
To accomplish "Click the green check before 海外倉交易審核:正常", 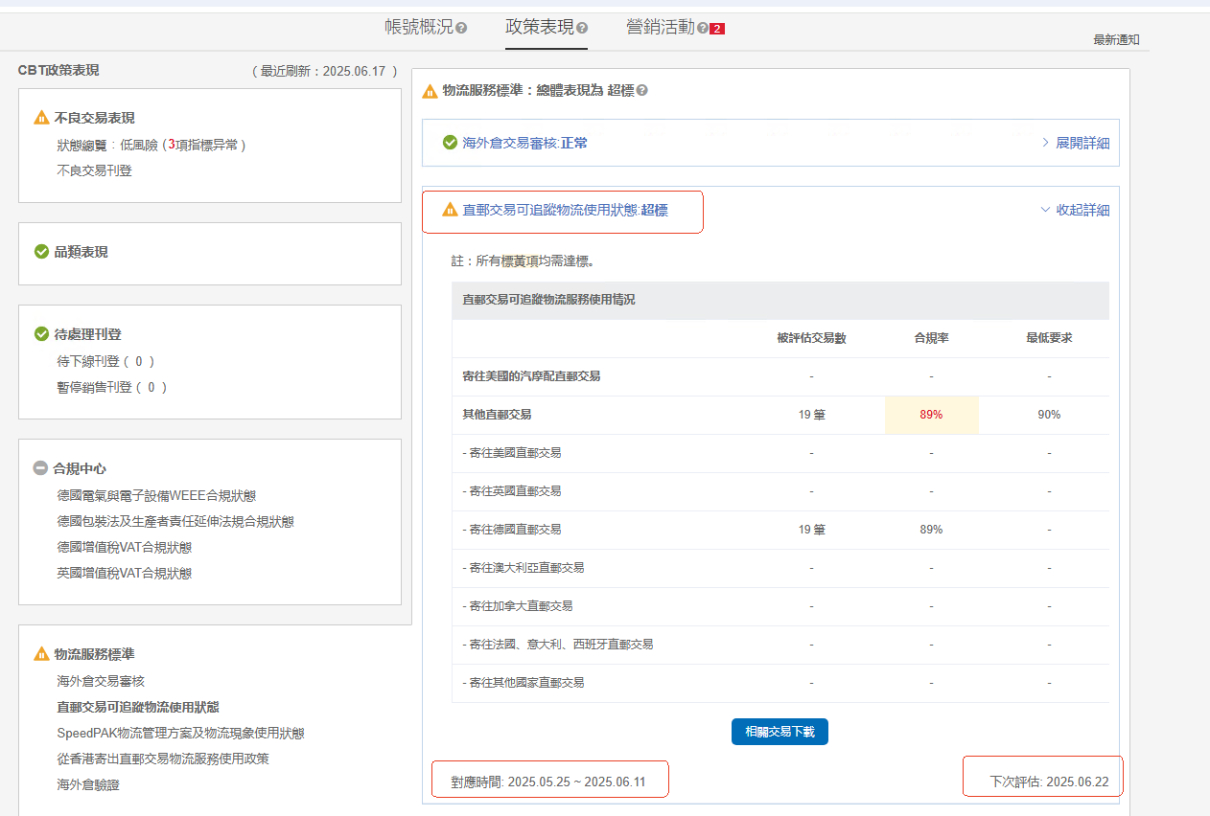I will coord(450,143).
